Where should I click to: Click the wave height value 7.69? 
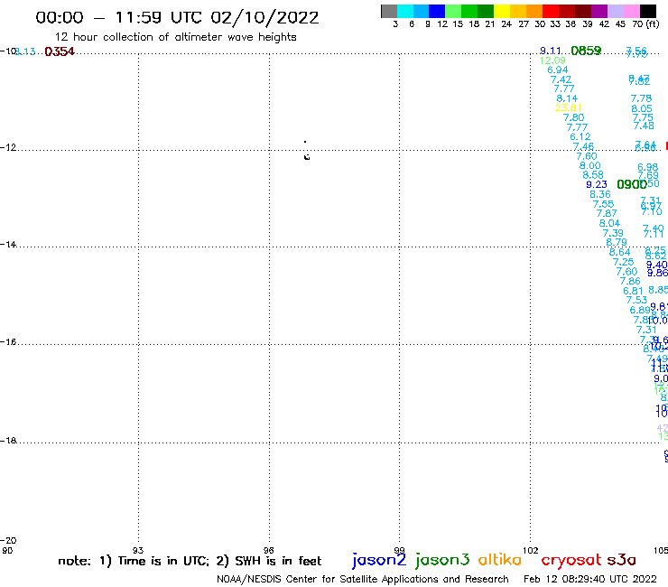click(648, 175)
